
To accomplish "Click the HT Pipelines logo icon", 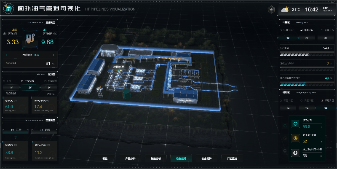I will coord(8,8).
